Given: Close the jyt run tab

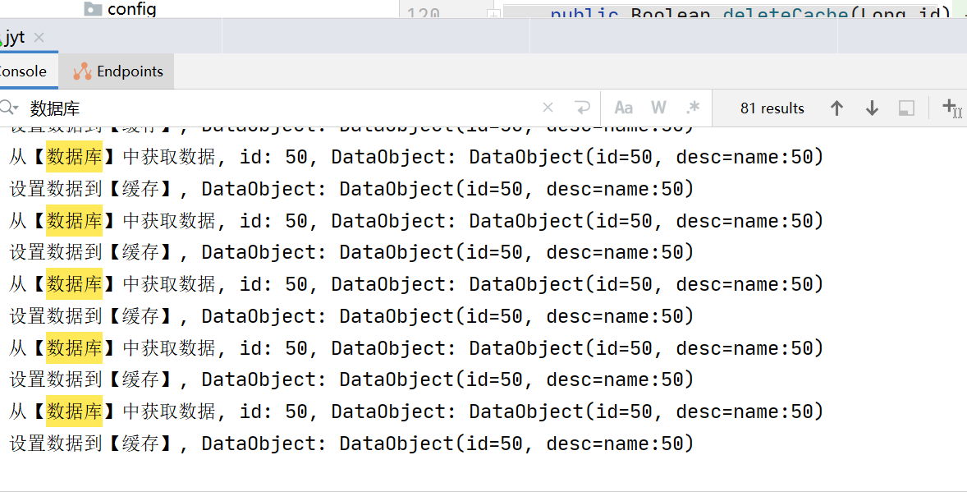Looking at the screenshot, I should tap(39, 38).
